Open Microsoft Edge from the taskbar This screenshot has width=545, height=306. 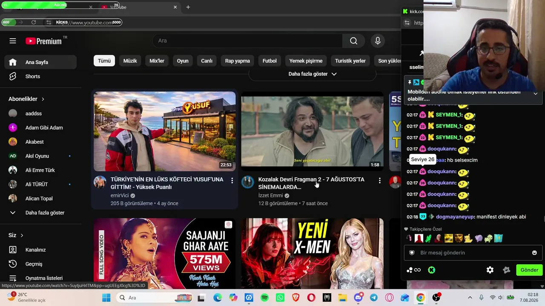218,298
